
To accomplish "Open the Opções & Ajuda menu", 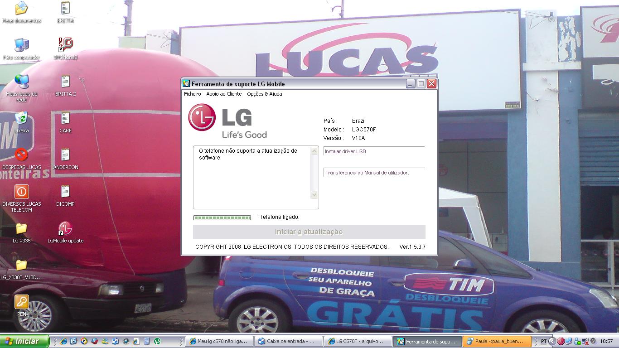I will pyautogui.click(x=264, y=94).
